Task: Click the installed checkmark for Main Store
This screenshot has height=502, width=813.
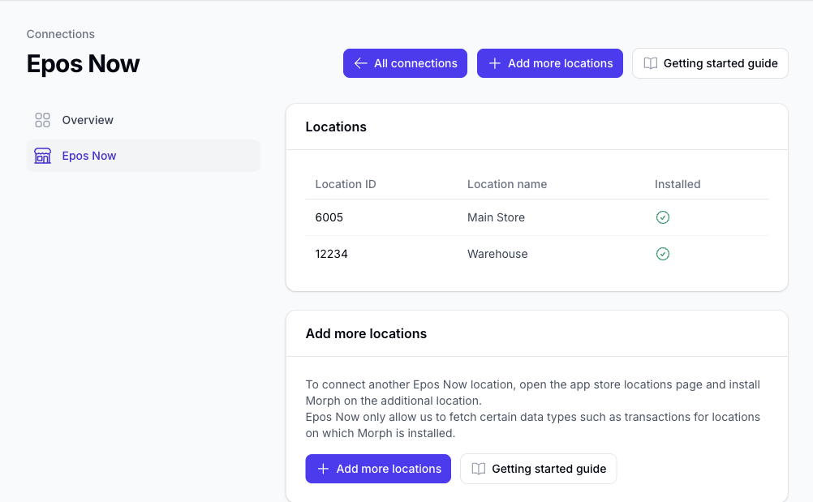Action: [663, 217]
